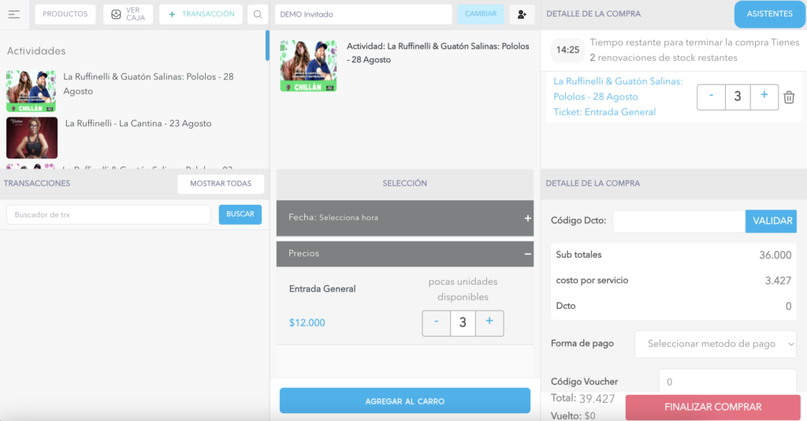Focus the Código Dcto input

pos(679,221)
